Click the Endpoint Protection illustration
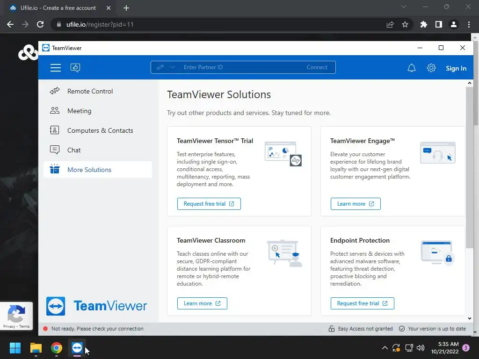This screenshot has height=359, width=479. coord(437,252)
